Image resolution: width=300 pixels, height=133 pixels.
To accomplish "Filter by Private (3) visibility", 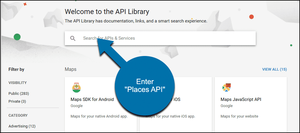I will pyautogui.click(x=17, y=101).
